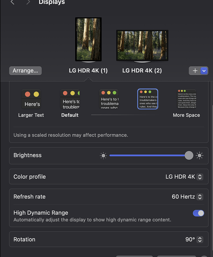The image size is (213, 257).
Task: Click the plus add display button
Action: 195,71
